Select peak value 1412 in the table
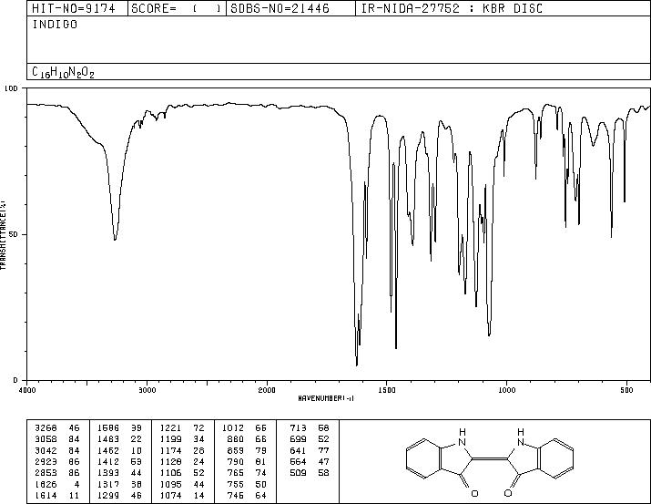This screenshot has height=504, width=651. (x=108, y=461)
